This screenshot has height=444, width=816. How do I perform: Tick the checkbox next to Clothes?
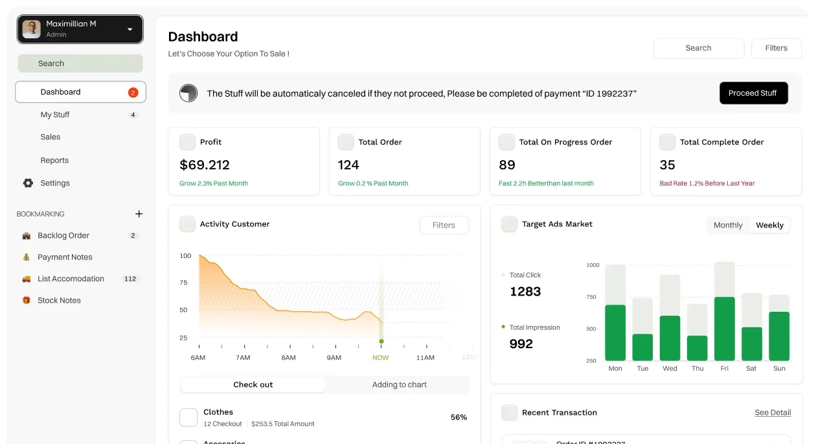[x=188, y=417]
